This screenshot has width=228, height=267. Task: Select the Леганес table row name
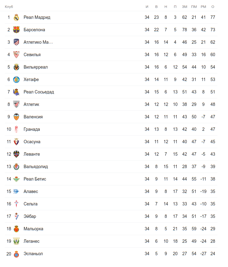pos(32,241)
